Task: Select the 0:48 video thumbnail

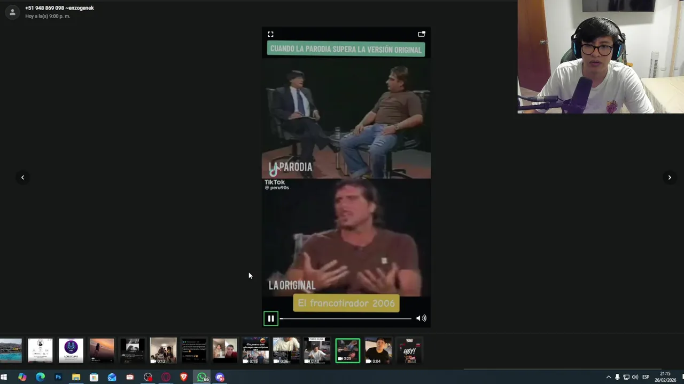Action: coord(317,351)
